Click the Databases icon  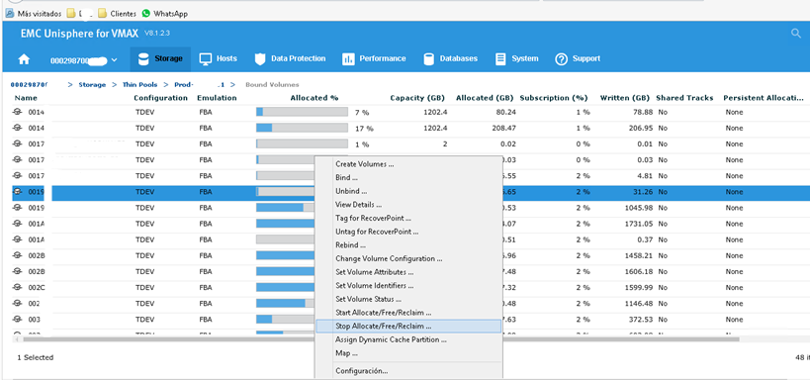coord(429,59)
